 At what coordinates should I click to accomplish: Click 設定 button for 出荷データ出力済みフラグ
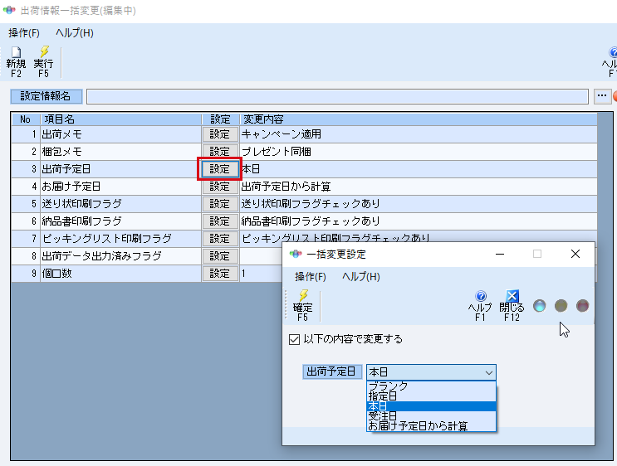coord(219,256)
